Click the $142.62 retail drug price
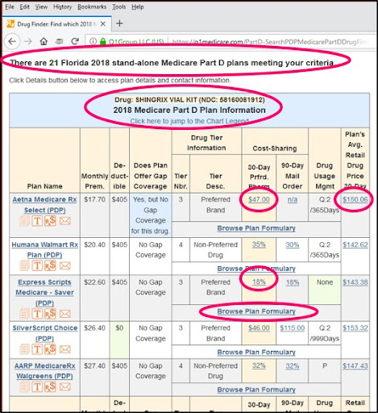The width and height of the screenshot is (378, 413). coord(355,244)
